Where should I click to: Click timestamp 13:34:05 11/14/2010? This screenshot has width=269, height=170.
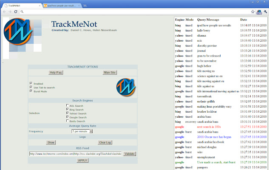tap(253, 25)
